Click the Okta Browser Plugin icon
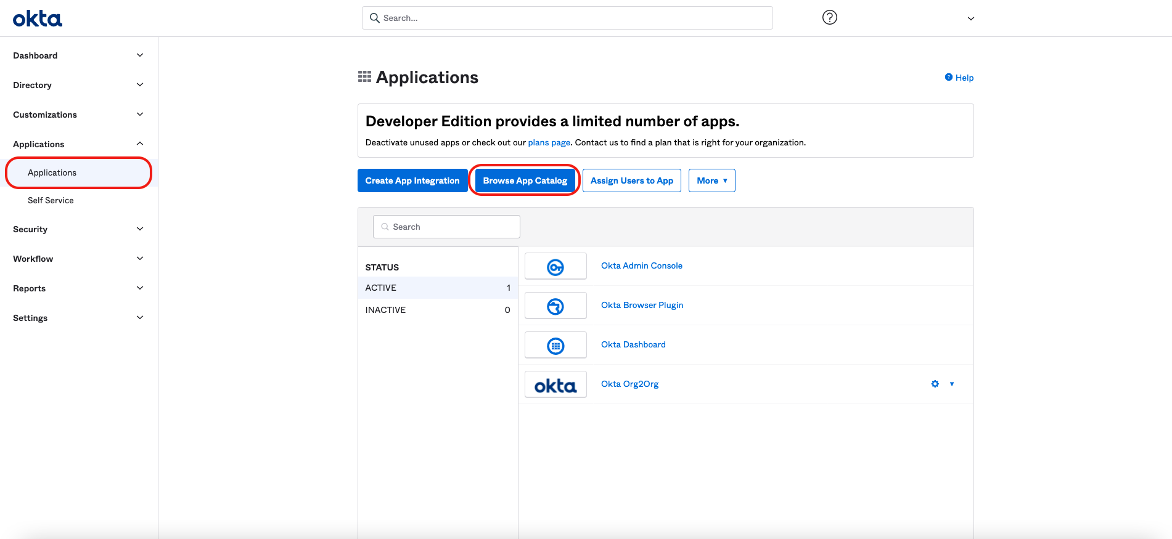The height and width of the screenshot is (539, 1172). [x=555, y=306]
